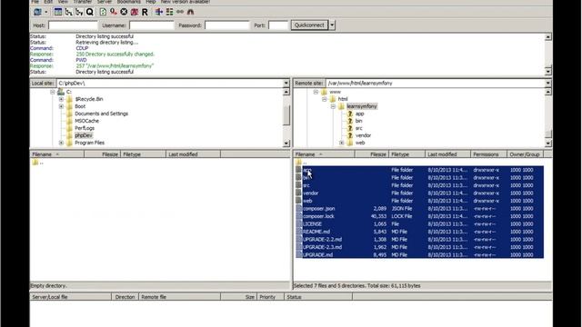This screenshot has height=327, width=582.
Task: Toggle the local directory tree display
Action: click(x=69, y=12)
